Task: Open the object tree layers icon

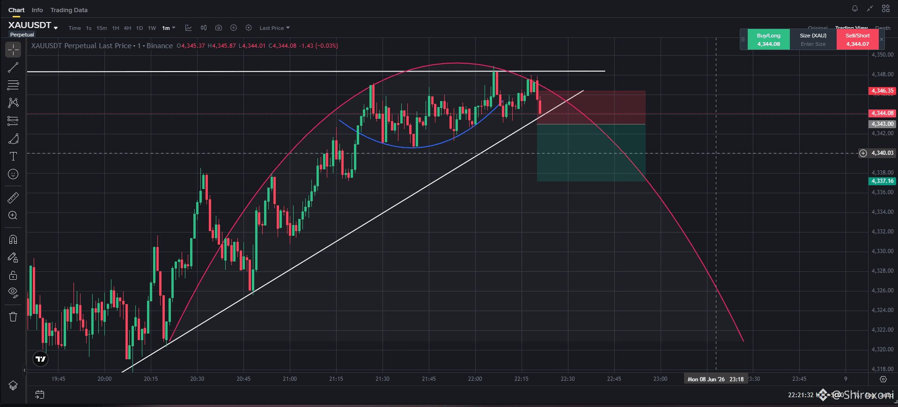Action: [13, 385]
